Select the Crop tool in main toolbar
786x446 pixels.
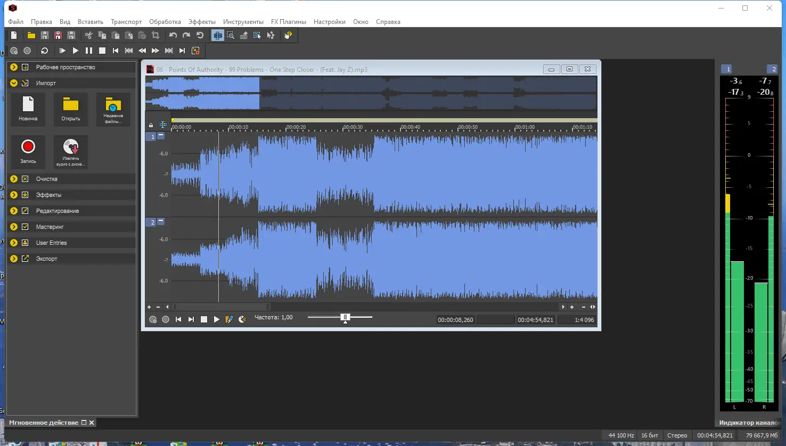click(155, 35)
